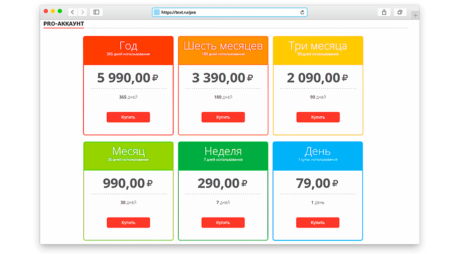Screen dimensions: 461x254
Task: Click the text 30 дней under the price
Action: coord(128,203)
